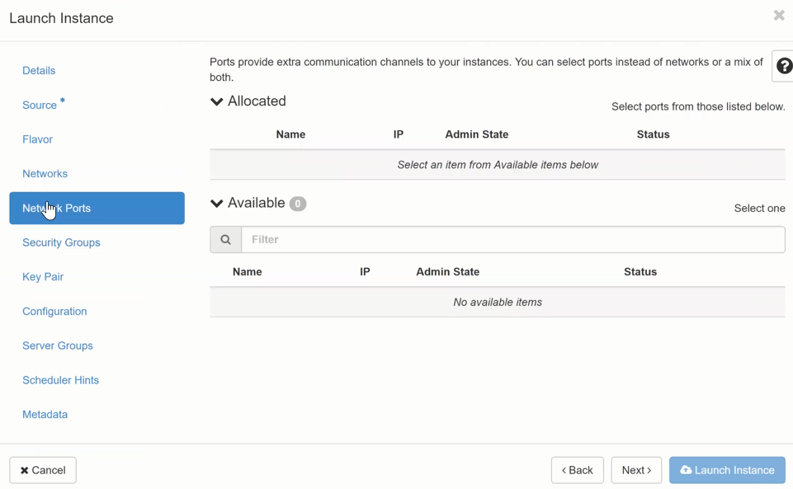Click the Launch Instance button
The height and width of the screenshot is (489, 793).
[x=727, y=470]
